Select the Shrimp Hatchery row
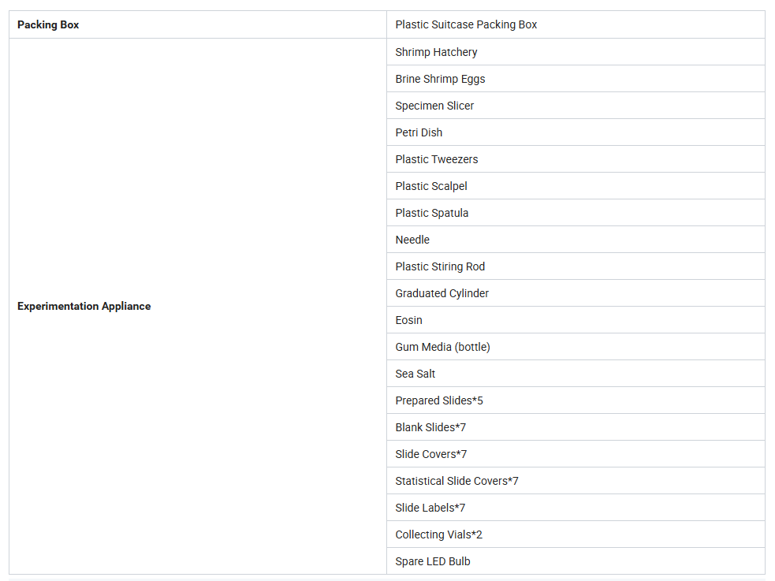This screenshot has height=581, width=775. tap(576, 52)
